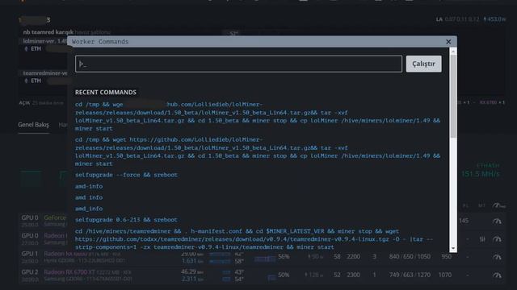Open tuning gauge icon for GeForce GPU 0 row
The height and width of the screenshot is (290, 517).
click(497, 221)
